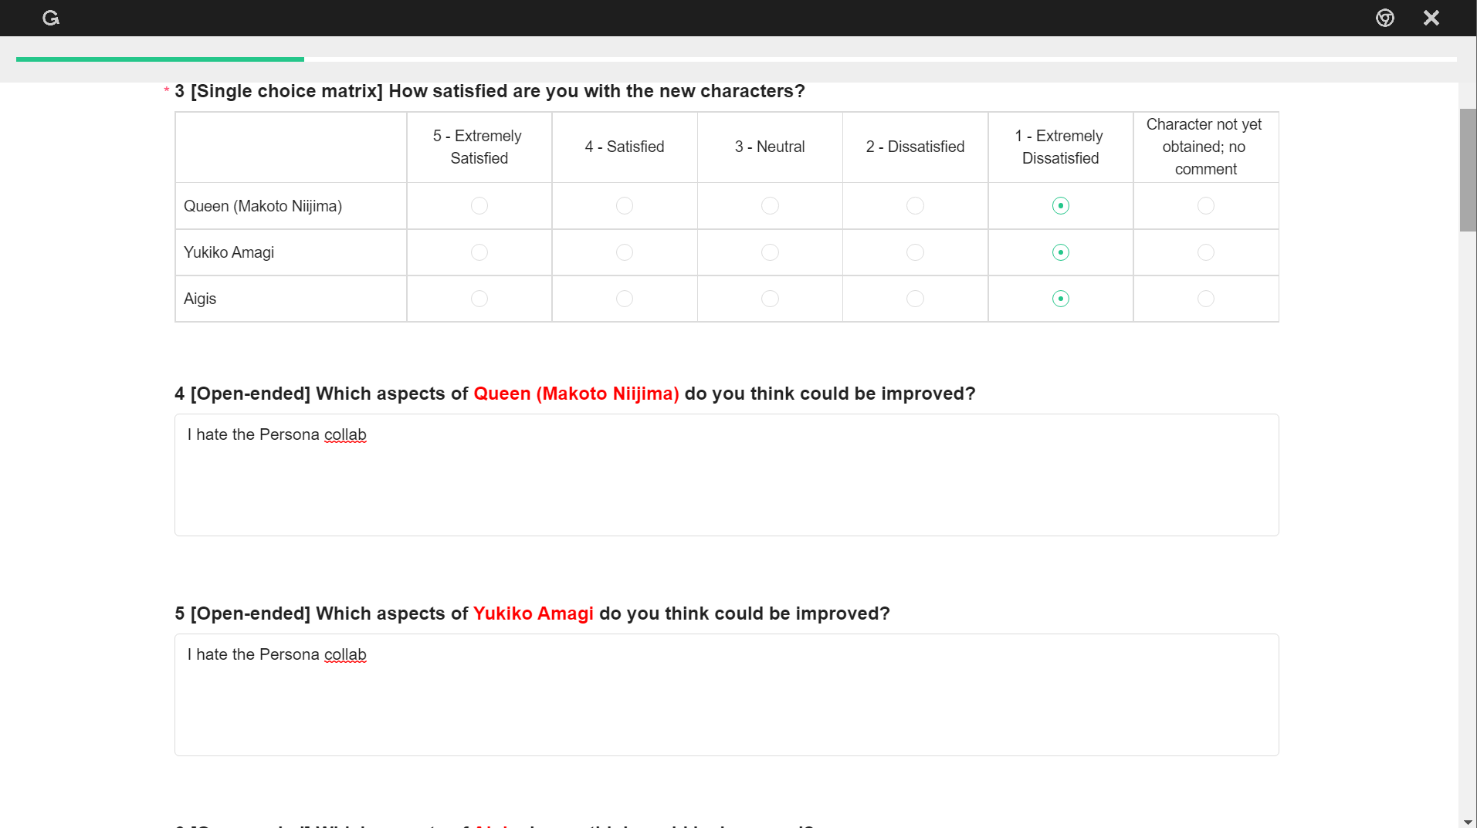The height and width of the screenshot is (828, 1477).
Task: Select Satisfied for Yukiko Amagi
Action: (625, 252)
